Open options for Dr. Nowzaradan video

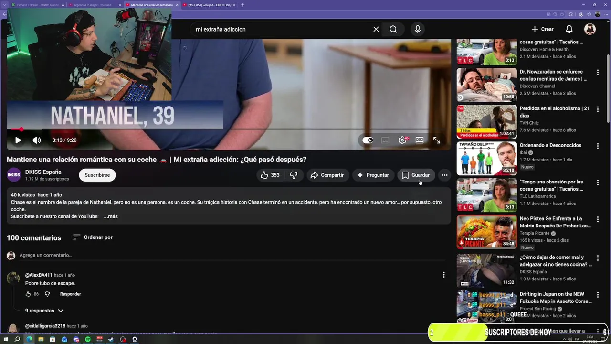click(598, 73)
